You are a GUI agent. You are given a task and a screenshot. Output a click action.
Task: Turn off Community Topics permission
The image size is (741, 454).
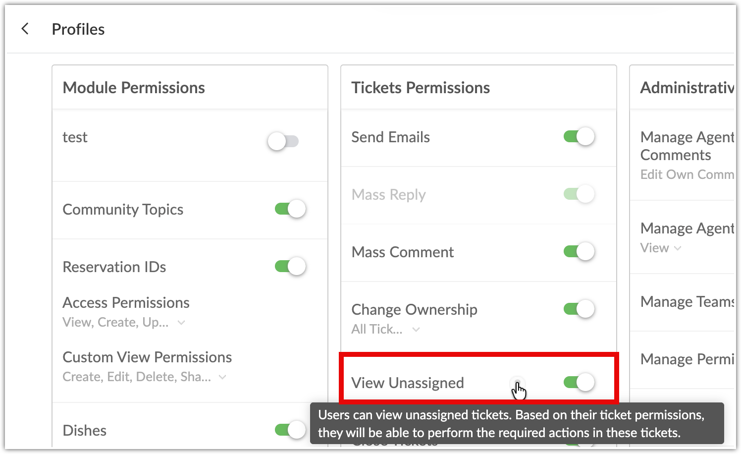tap(290, 209)
